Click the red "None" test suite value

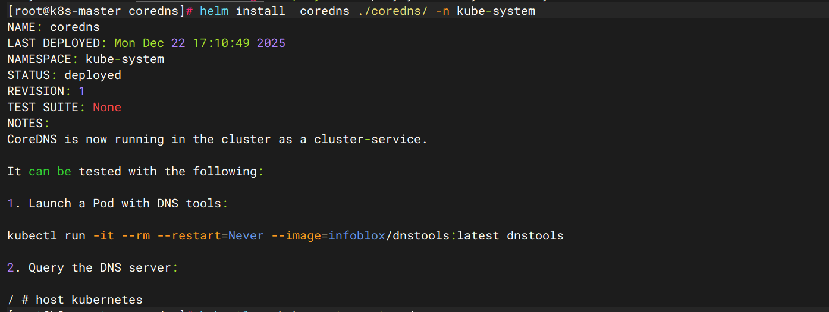(x=107, y=108)
